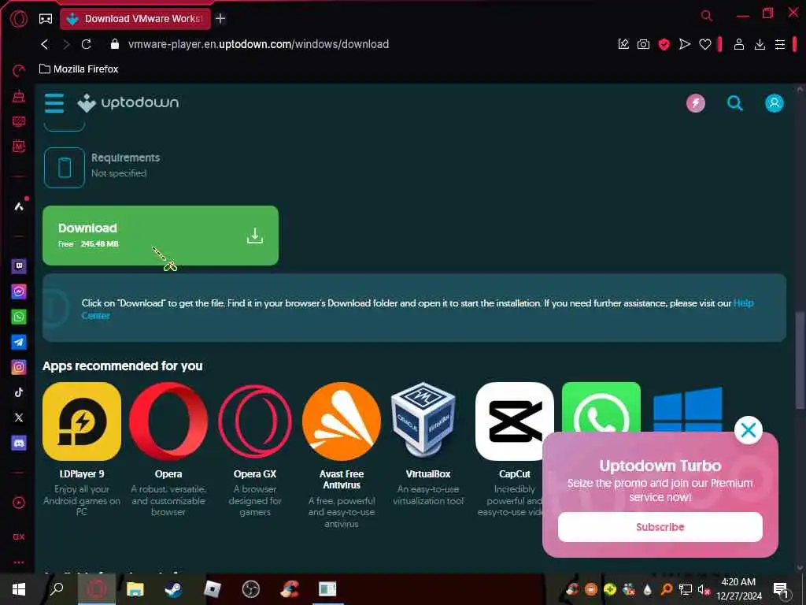Viewport: 806px width, 605px height.
Task: Open Steam from the taskbar
Action: tap(173, 589)
